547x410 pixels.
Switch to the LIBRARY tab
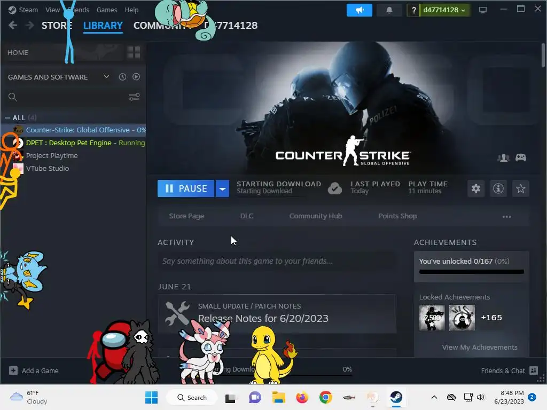click(x=103, y=26)
